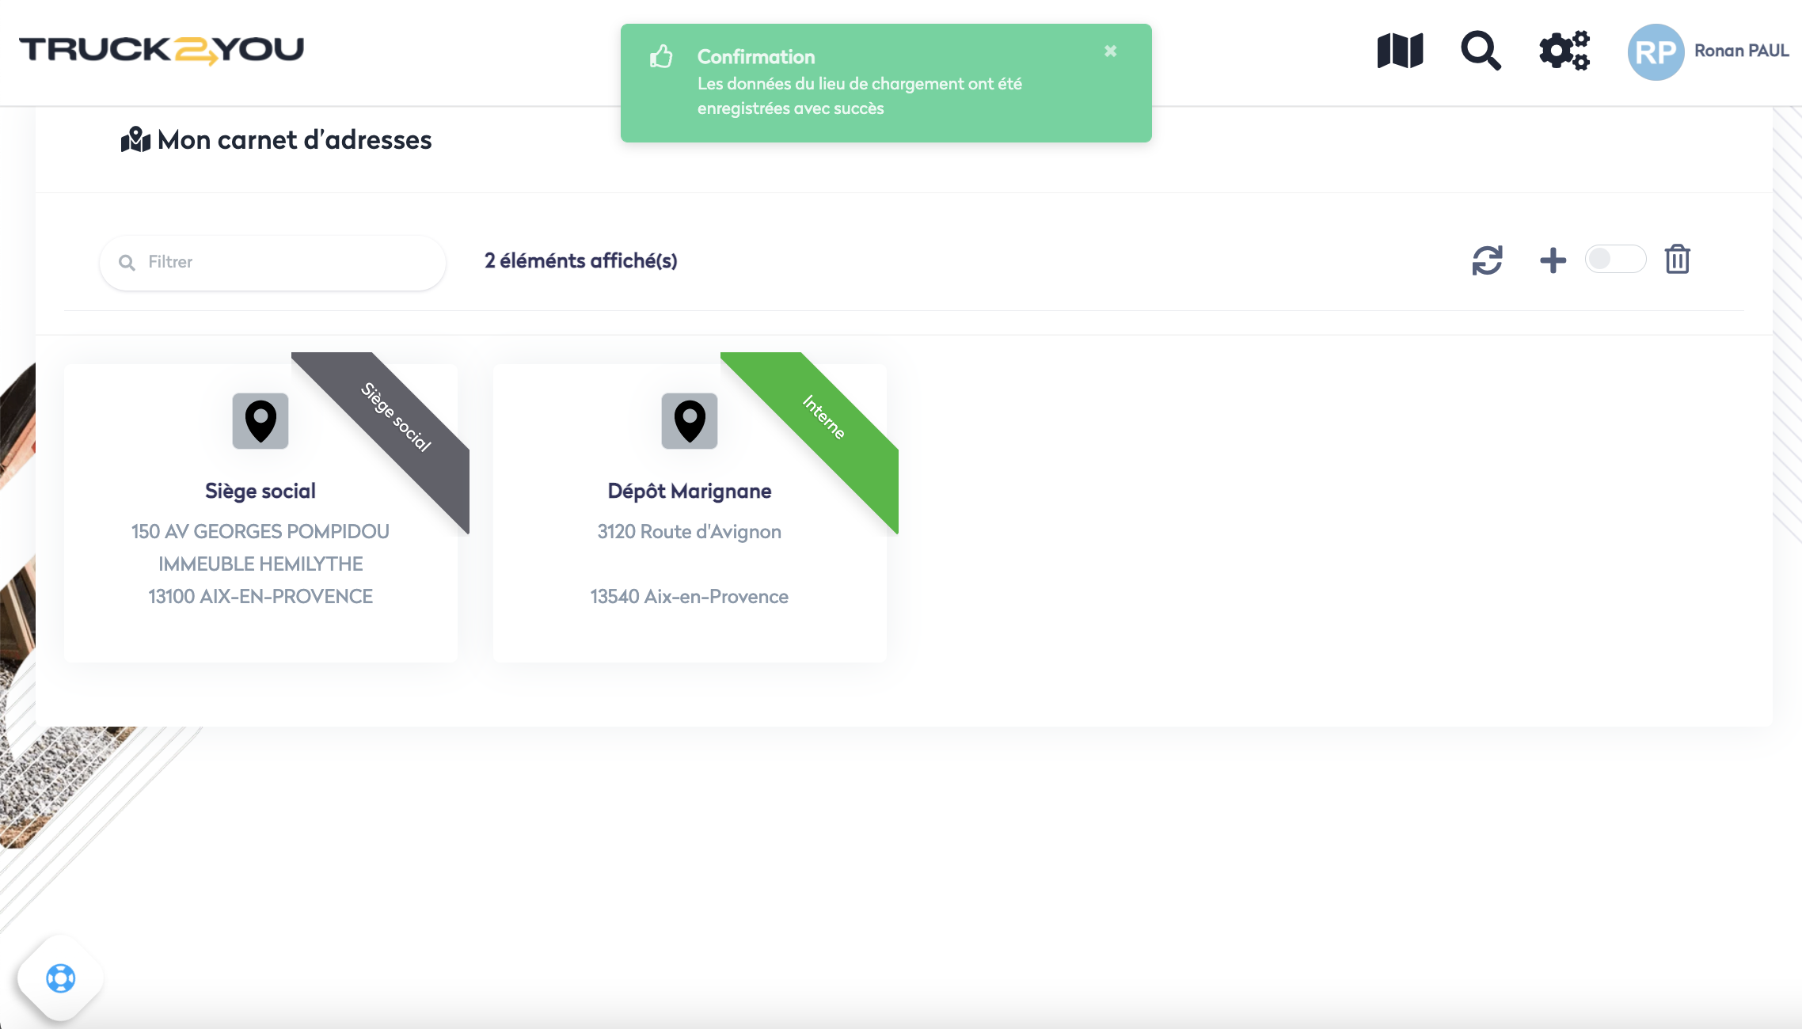Open the Siège social card title

[x=260, y=491]
